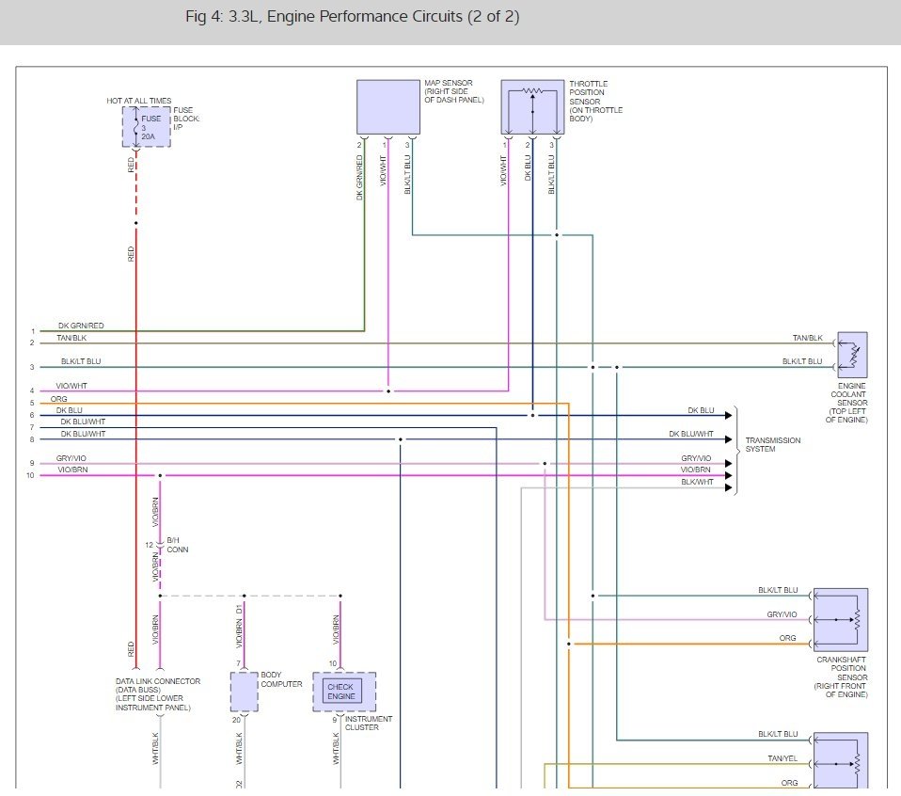Click the '12' pin number at B/H CONN
901x796 pixels.
pos(150,545)
